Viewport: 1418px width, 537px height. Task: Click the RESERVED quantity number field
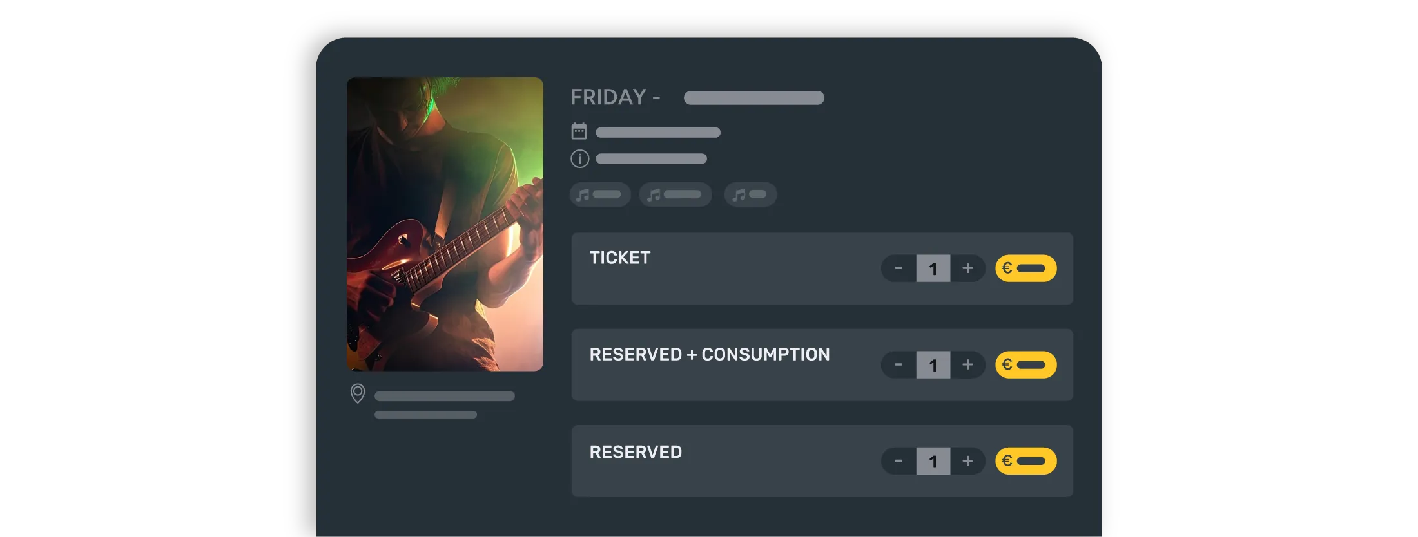(933, 461)
